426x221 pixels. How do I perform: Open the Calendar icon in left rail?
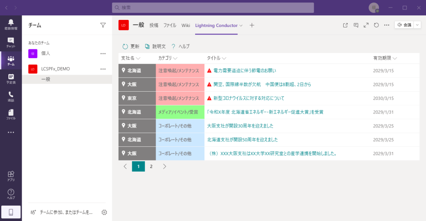point(11,78)
